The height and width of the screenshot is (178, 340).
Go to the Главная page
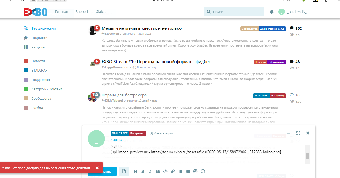coord(61,12)
